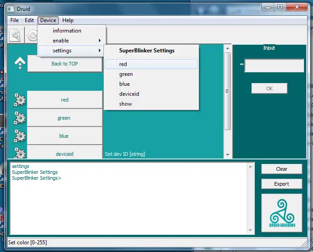
Task: Click the Druid4Arduino logo button
Action: 282,213
